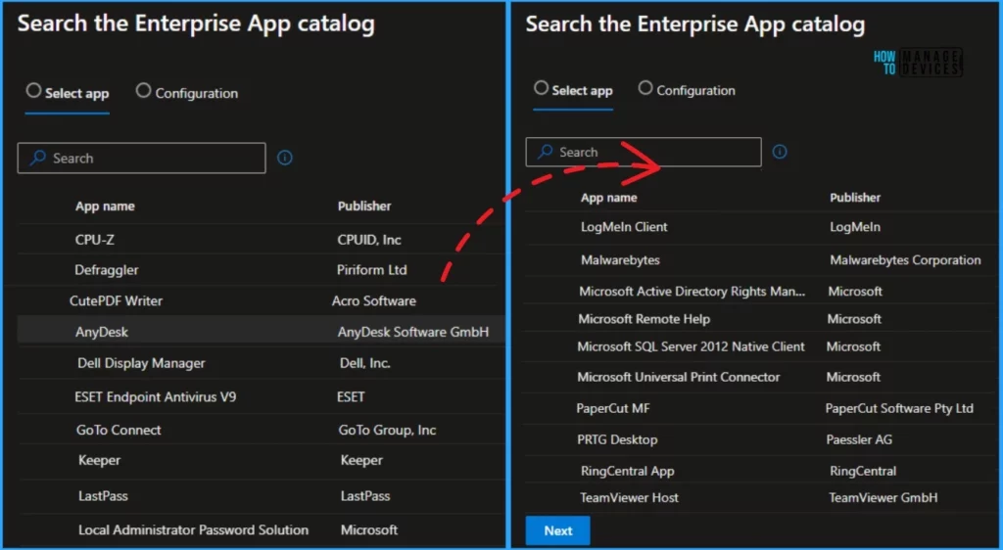Select the CPU-Z app row
The width and height of the screenshot is (1003, 550).
pyautogui.click(x=261, y=240)
